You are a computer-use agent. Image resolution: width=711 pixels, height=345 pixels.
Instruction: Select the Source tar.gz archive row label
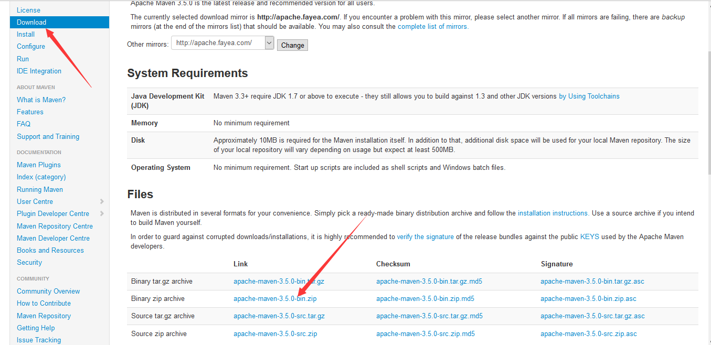[163, 316]
